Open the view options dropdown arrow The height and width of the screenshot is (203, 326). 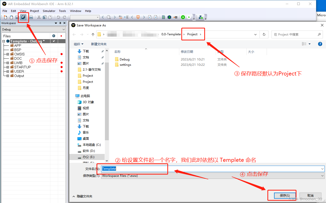310,44
